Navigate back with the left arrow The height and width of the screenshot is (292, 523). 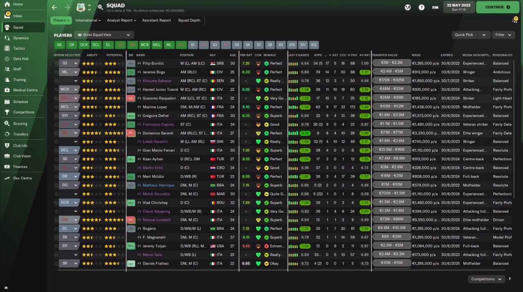point(54,7)
